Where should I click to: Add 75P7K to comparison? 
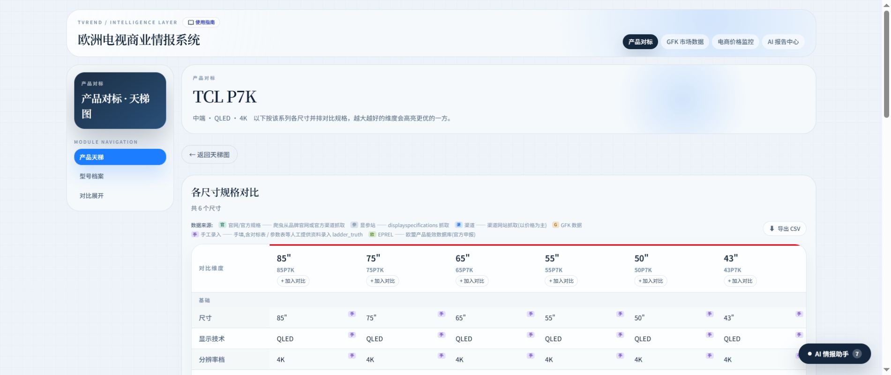point(382,281)
